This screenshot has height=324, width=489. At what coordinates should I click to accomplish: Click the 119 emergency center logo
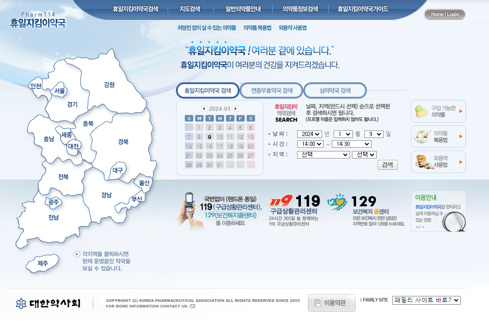[281, 200]
